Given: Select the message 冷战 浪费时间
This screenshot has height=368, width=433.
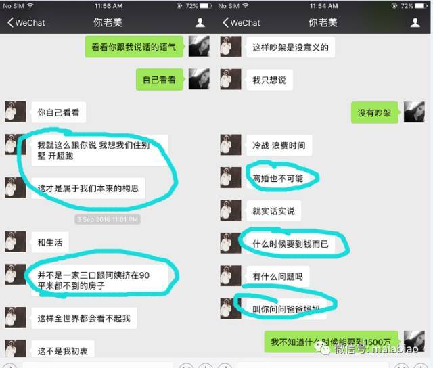Looking at the screenshot, I should coord(279,145).
